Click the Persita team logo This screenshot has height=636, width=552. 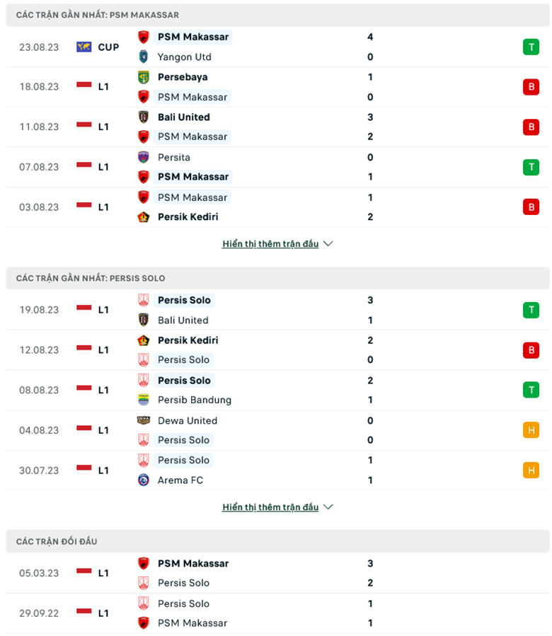click(144, 157)
